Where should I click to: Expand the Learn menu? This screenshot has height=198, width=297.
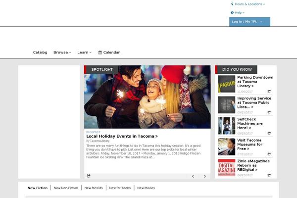pos(84,52)
